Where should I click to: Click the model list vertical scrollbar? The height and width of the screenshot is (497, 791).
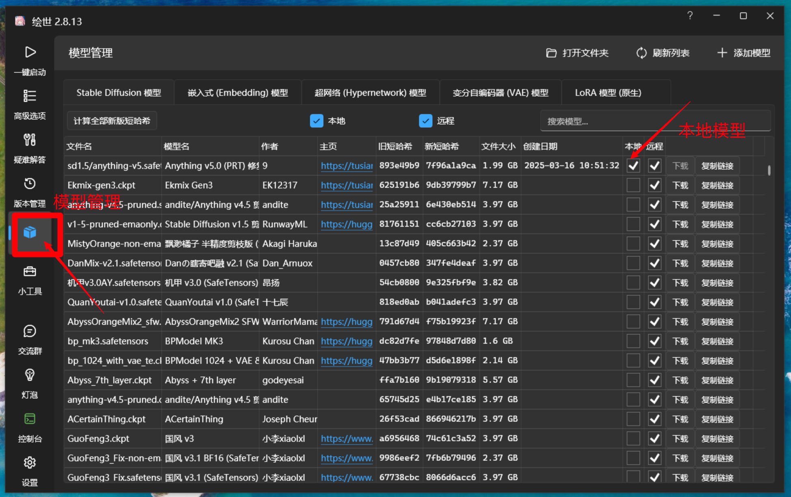769,171
